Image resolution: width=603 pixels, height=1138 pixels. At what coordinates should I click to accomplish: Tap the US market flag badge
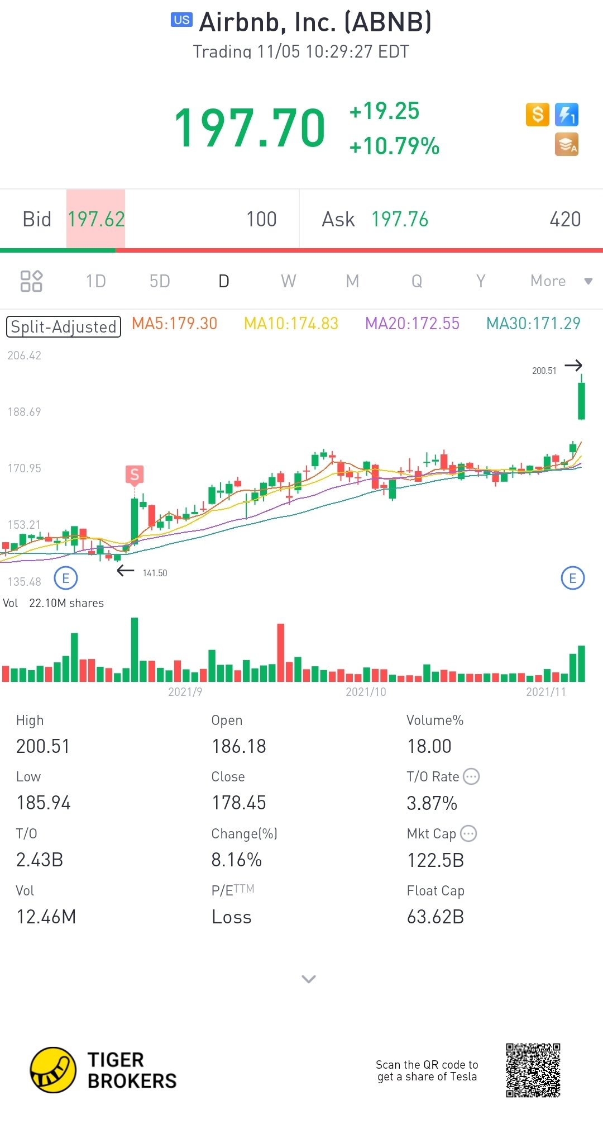tap(181, 20)
